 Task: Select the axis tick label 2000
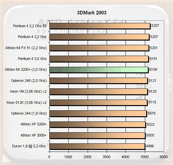pos(88,157)
